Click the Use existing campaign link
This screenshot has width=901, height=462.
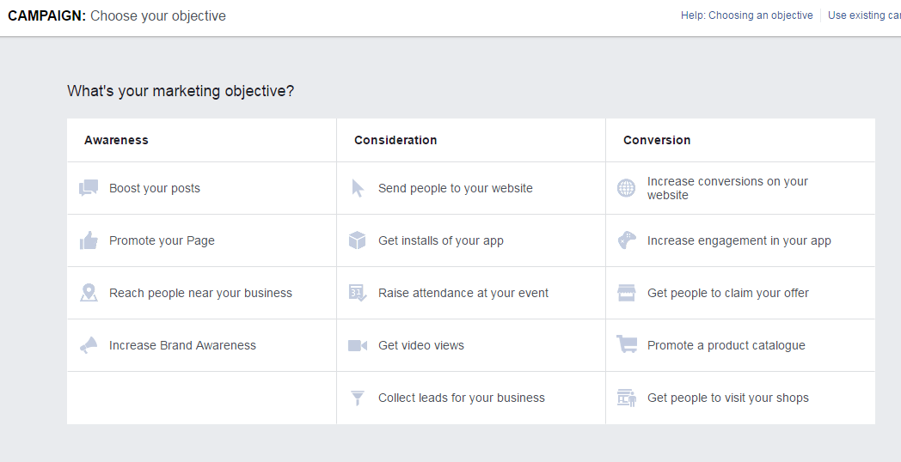[x=864, y=15]
